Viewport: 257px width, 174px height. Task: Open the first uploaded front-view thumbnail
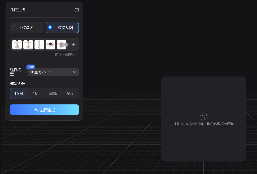[17, 45]
